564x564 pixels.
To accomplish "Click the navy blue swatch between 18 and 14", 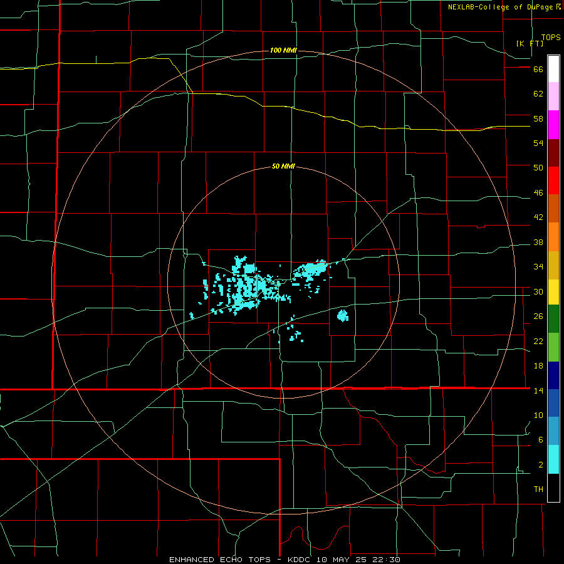I will click(553, 375).
